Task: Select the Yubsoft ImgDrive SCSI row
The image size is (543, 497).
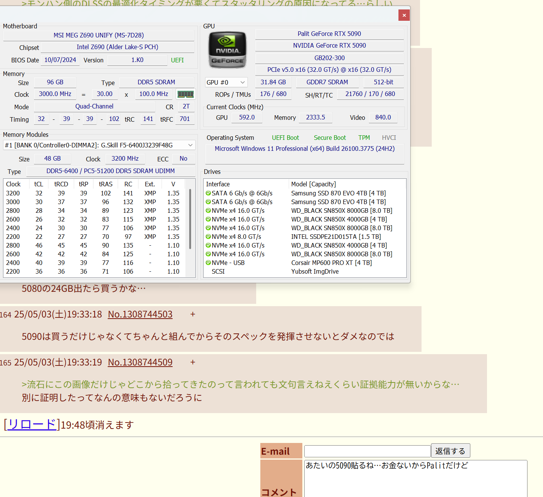Action: [305, 271]
